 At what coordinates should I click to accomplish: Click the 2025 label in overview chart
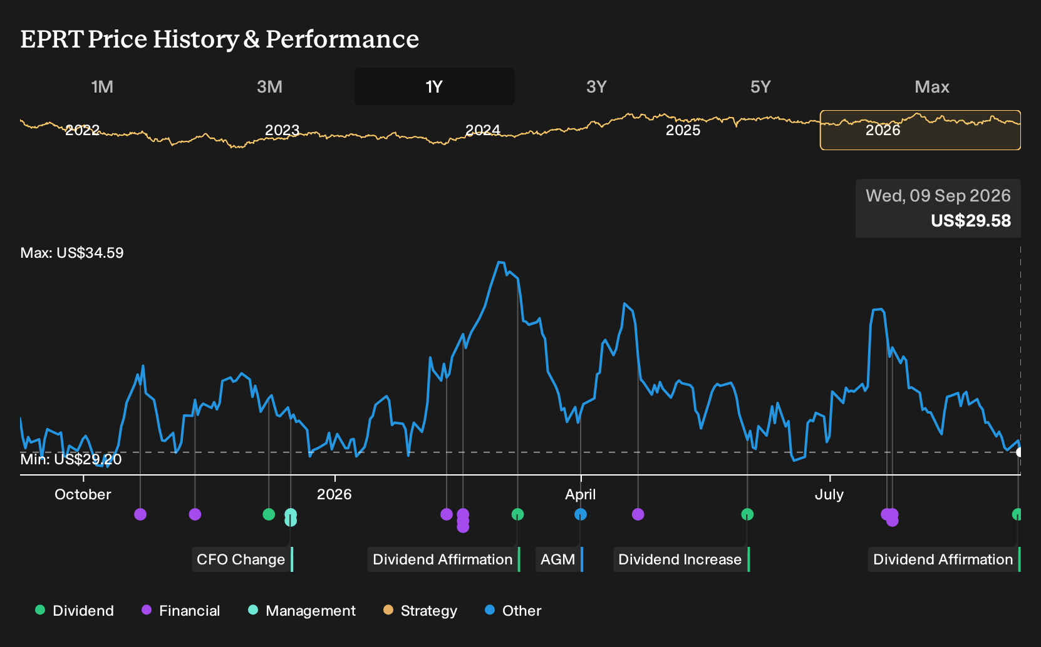(683, 130)
